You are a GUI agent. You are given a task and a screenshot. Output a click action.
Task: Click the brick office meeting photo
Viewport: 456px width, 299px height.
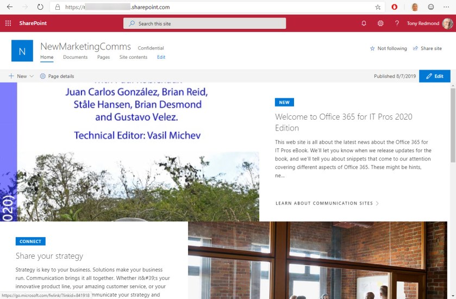[317, 260]
